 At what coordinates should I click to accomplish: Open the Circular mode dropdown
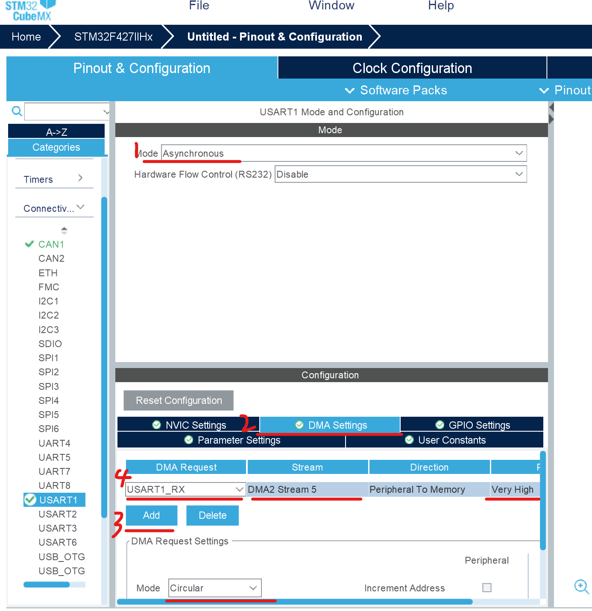click(x=215, y=588)
